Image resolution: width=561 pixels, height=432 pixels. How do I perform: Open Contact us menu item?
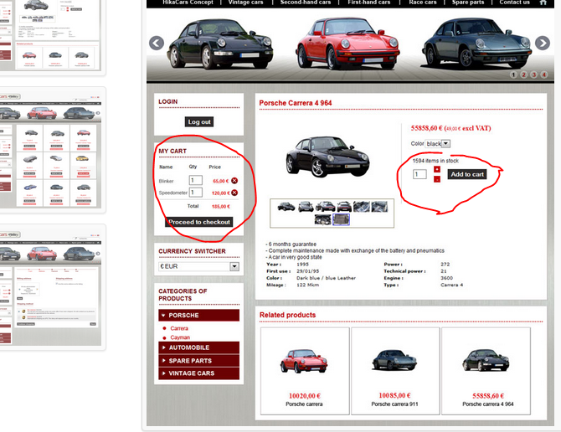[x=514, y=3]
